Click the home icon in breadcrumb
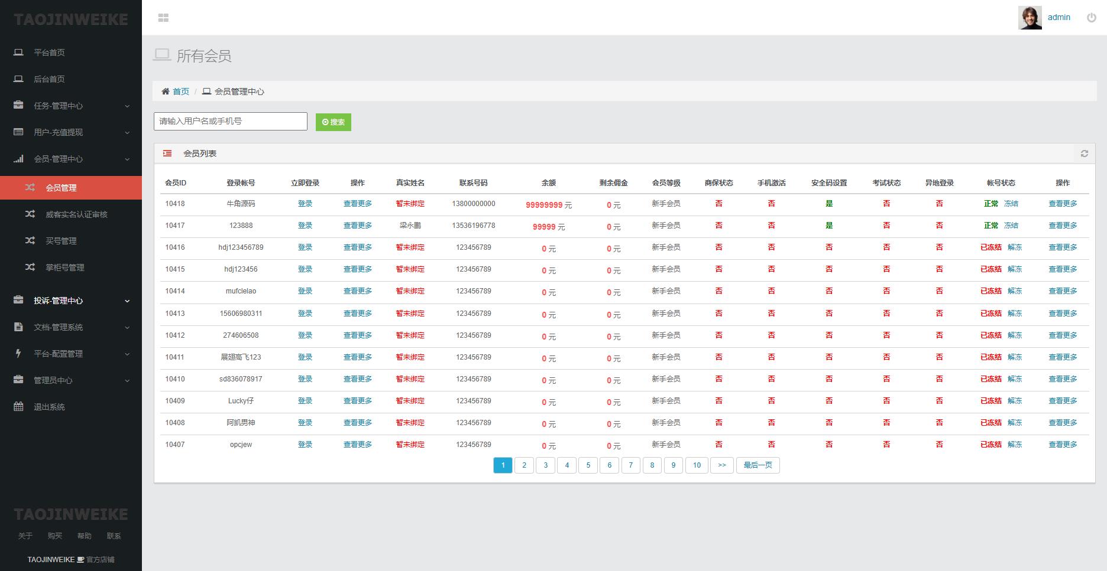This screenshot has height=571, width=1107. click(x=166, y=92)
